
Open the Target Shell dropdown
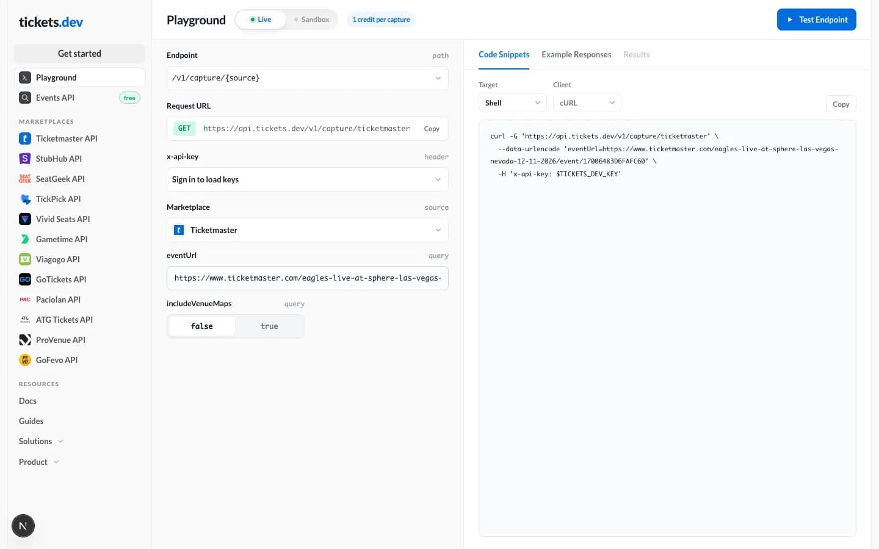(513, 103)
